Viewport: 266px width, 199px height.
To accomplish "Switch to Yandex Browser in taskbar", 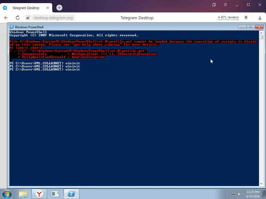I will point(39,194).
